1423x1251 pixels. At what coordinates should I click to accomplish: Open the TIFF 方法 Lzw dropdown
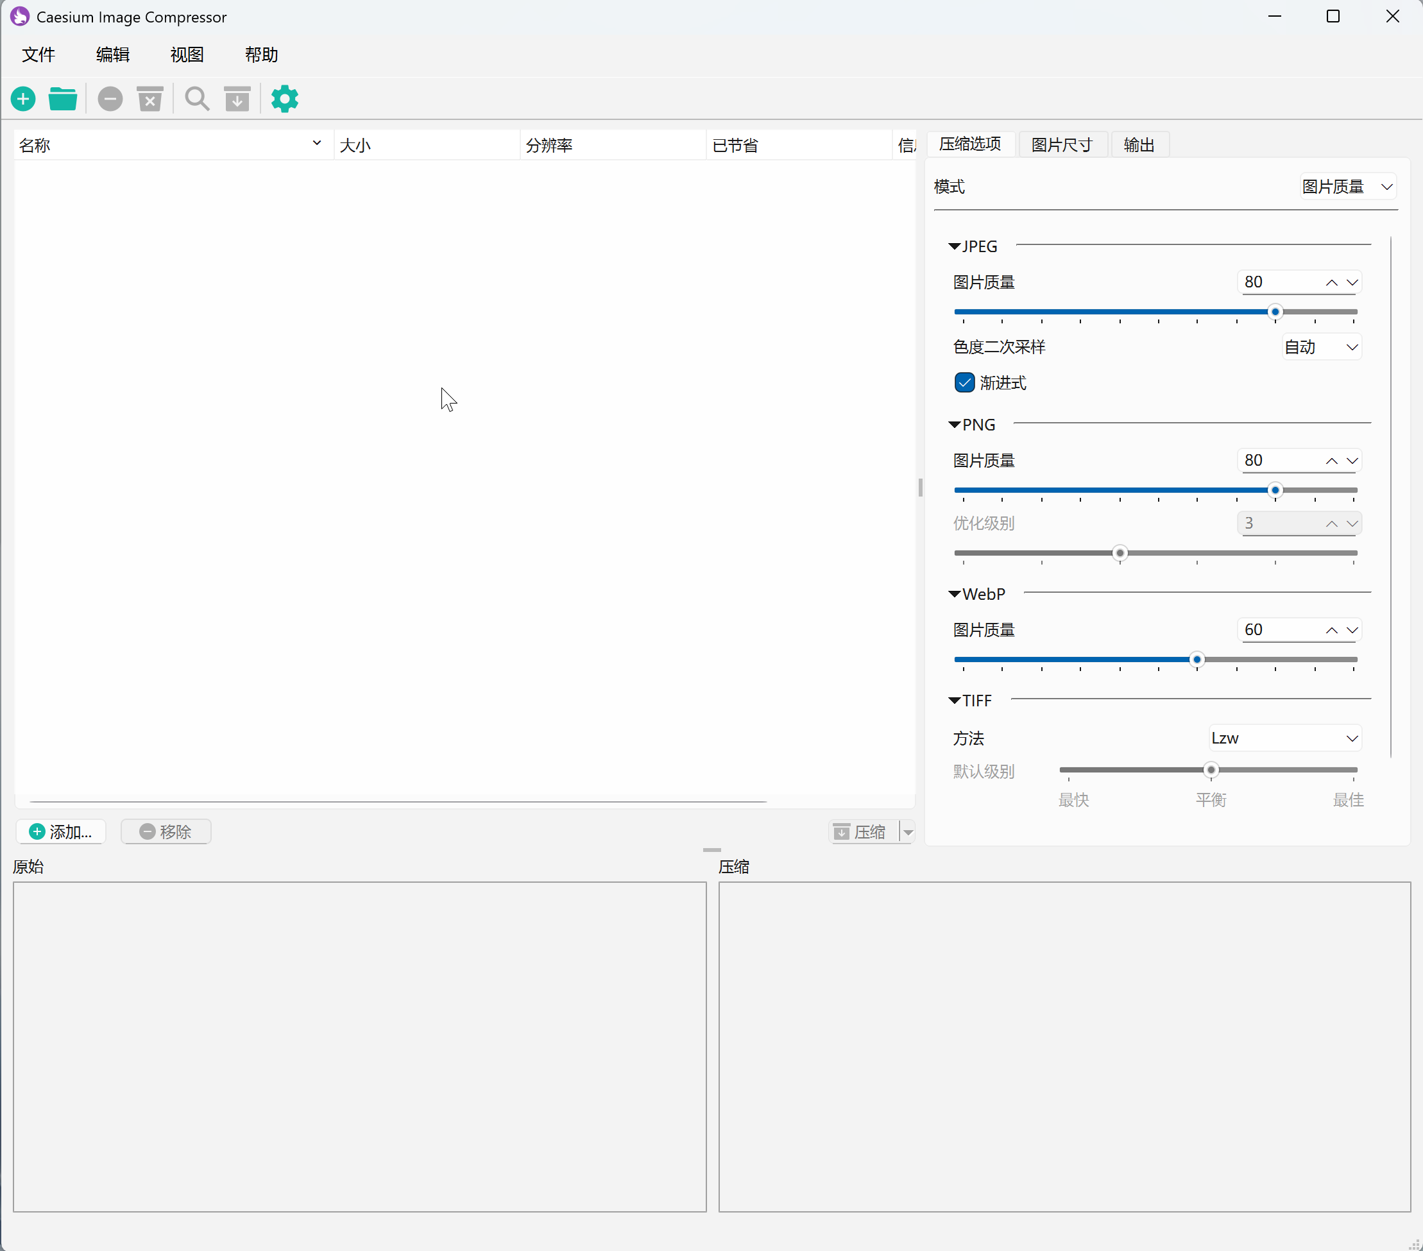pyautogui.click(x=1284, y=738)
